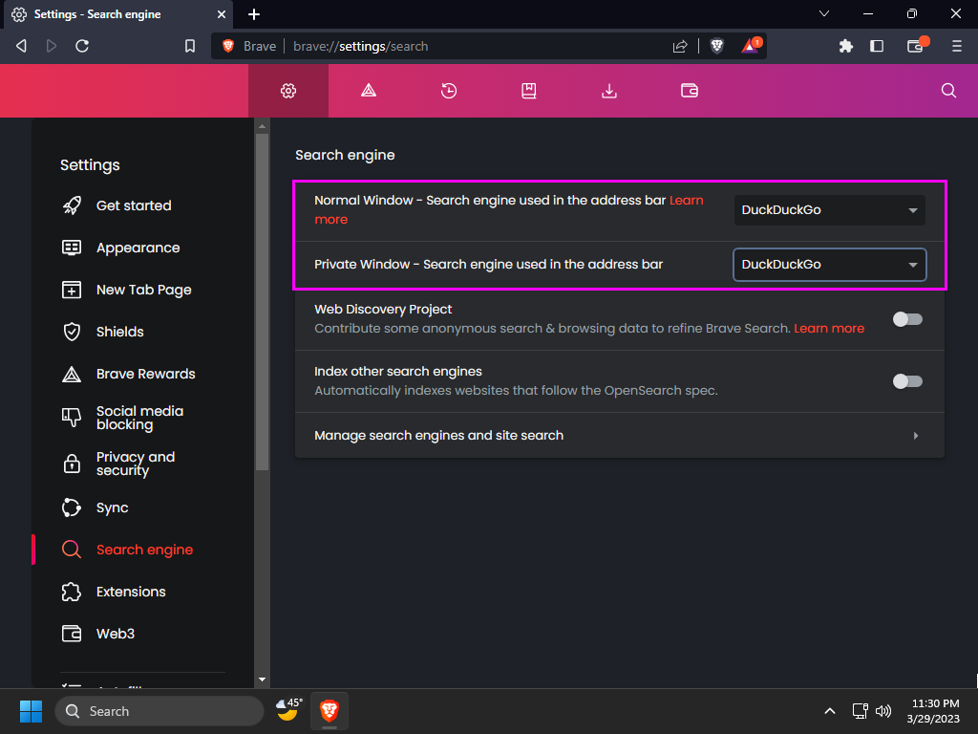The height and width of the screenshot is (734, 978).
Task: Open the main hamburger menu
Action: point(956,46)
